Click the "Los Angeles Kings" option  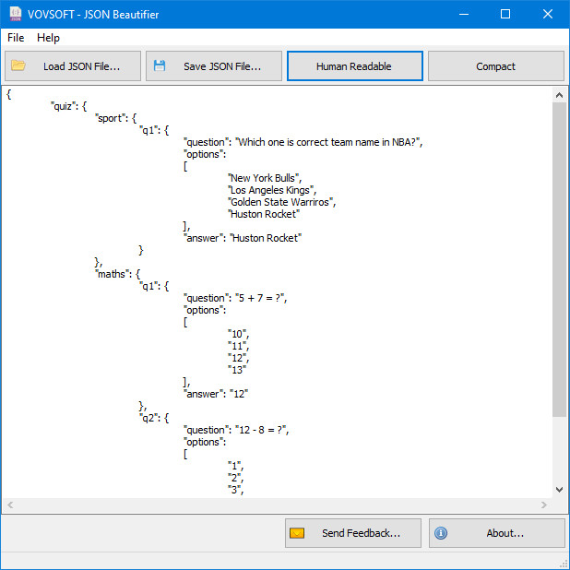coord(272,190)
